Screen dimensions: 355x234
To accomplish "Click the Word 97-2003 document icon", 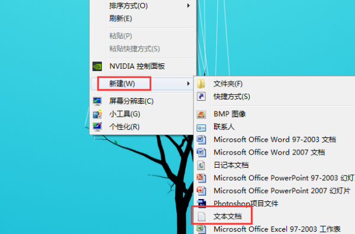I will pyautogui.click(x=201, y=139).
